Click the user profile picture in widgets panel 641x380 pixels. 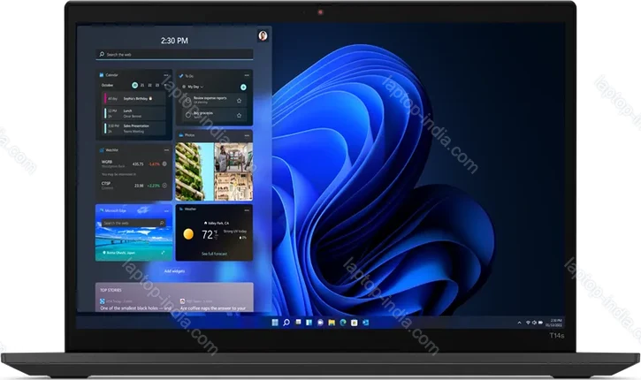263,36
